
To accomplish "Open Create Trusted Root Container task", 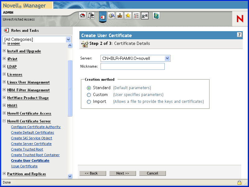I will click(35, 155).
